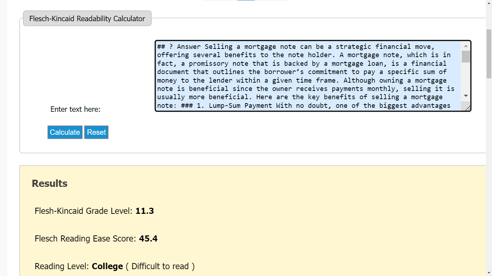492x276 pixels.
Task: Click the grade level value 11.3
Action: (145, 211)
